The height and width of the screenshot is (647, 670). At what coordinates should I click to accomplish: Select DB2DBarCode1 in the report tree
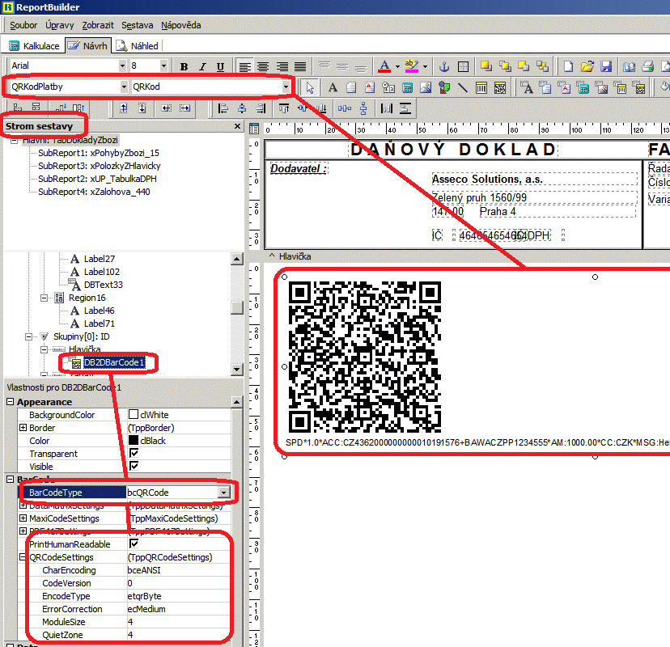(114, 363)
